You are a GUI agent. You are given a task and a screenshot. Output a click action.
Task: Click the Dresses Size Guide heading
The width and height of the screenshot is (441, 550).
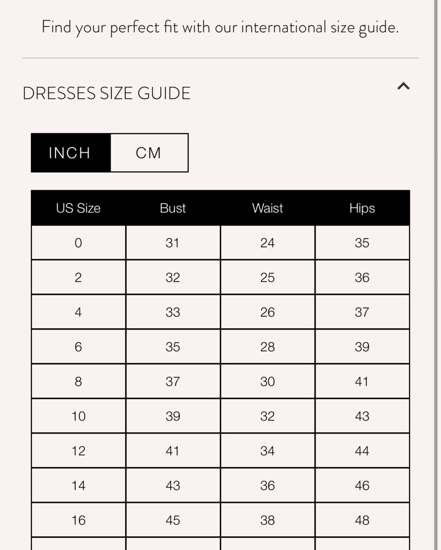click(106, 94)
